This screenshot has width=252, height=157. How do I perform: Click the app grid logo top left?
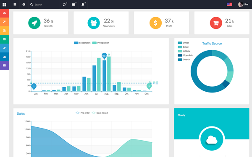pyautogui.click(x=4, y=5)
